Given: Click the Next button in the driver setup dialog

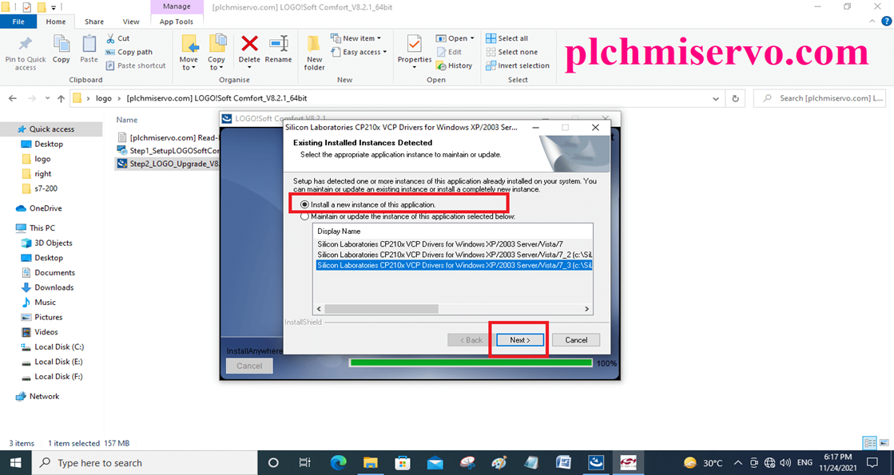Looking at the screenshot, I should pyautogui.click(x=520, y=340).
